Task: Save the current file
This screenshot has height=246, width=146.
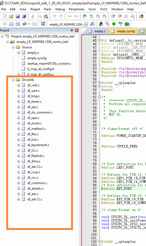Action: tap(17, 16)
